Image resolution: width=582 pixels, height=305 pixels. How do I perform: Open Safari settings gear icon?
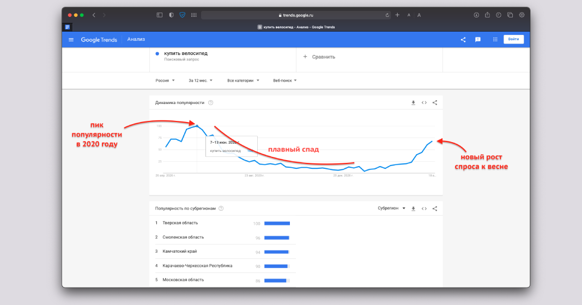click(x=522, y=15)
